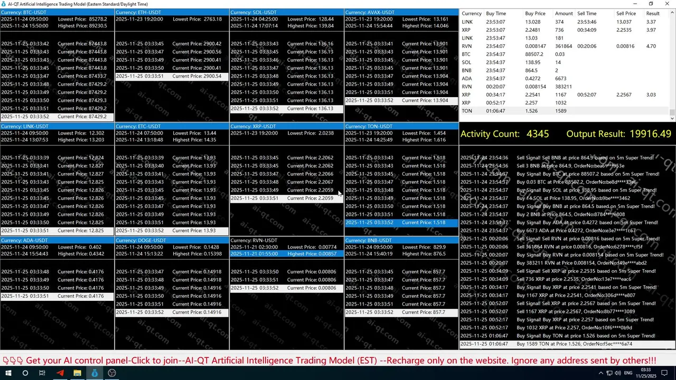
Task: Open OBS Studio from the taskbar
Action: (112, 373)
